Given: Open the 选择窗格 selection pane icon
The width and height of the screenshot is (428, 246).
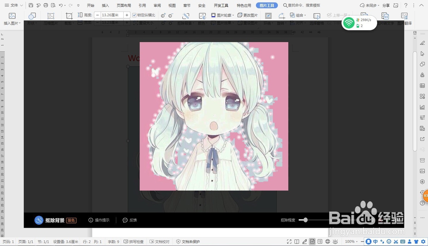Looking at the screenshot, I should click(317, 16).
